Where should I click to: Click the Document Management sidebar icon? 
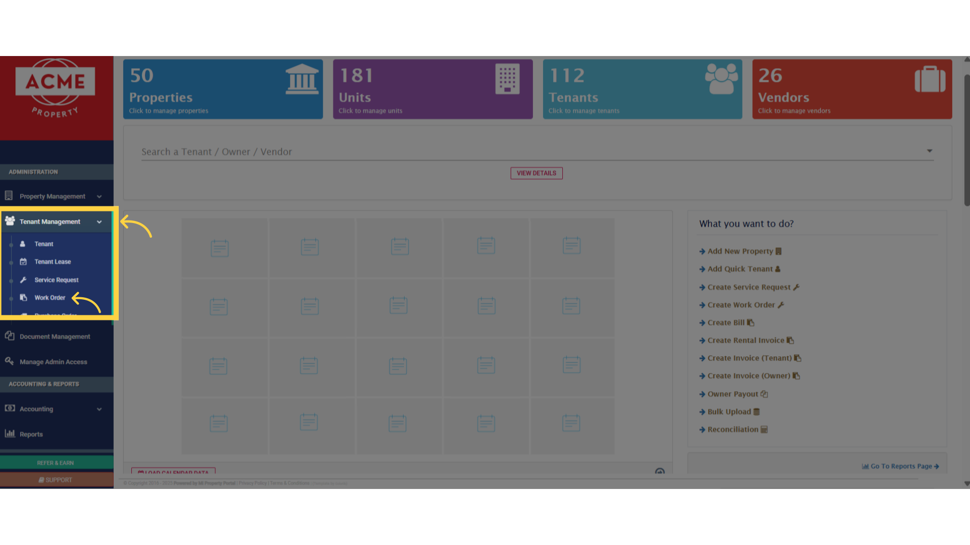[10, 336]
